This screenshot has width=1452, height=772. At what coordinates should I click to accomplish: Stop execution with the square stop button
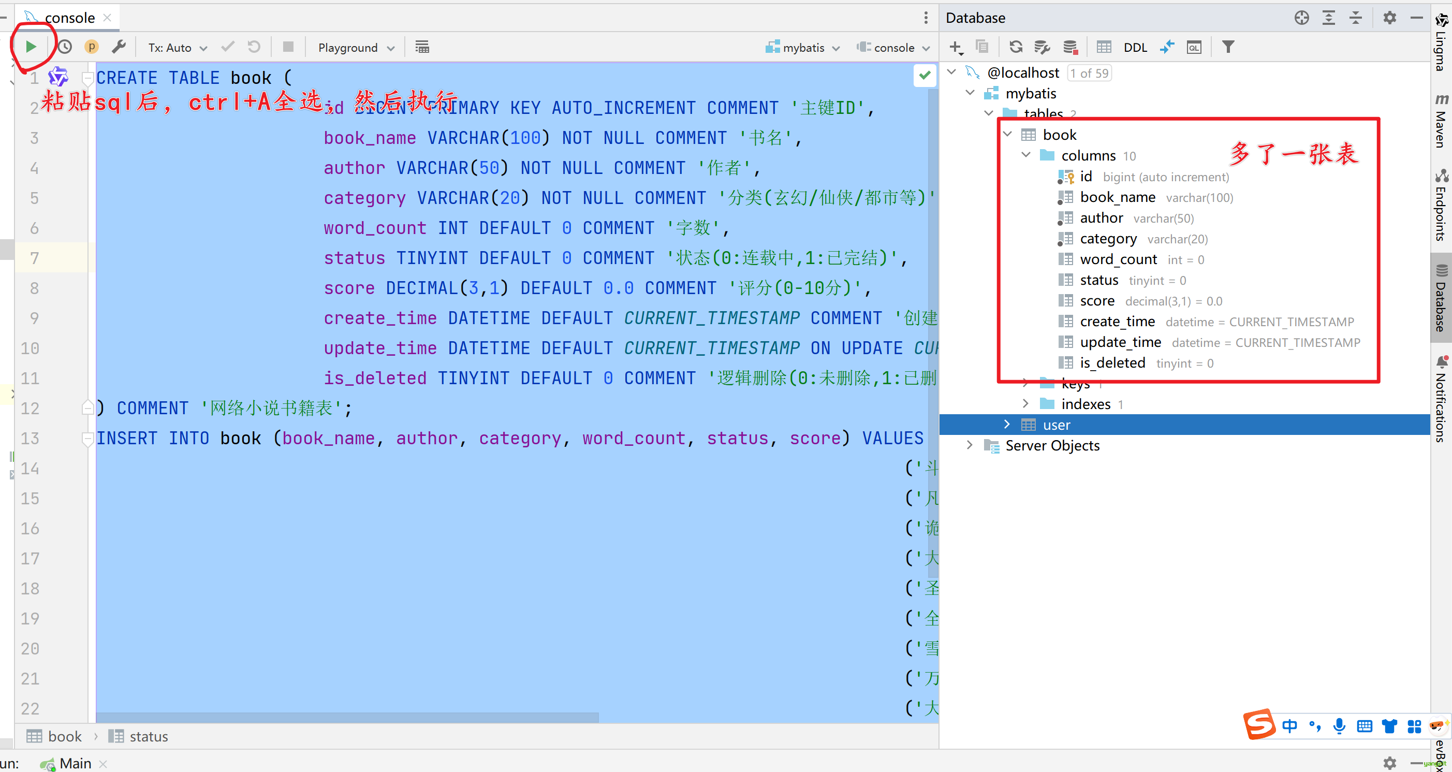coord(288,47)
